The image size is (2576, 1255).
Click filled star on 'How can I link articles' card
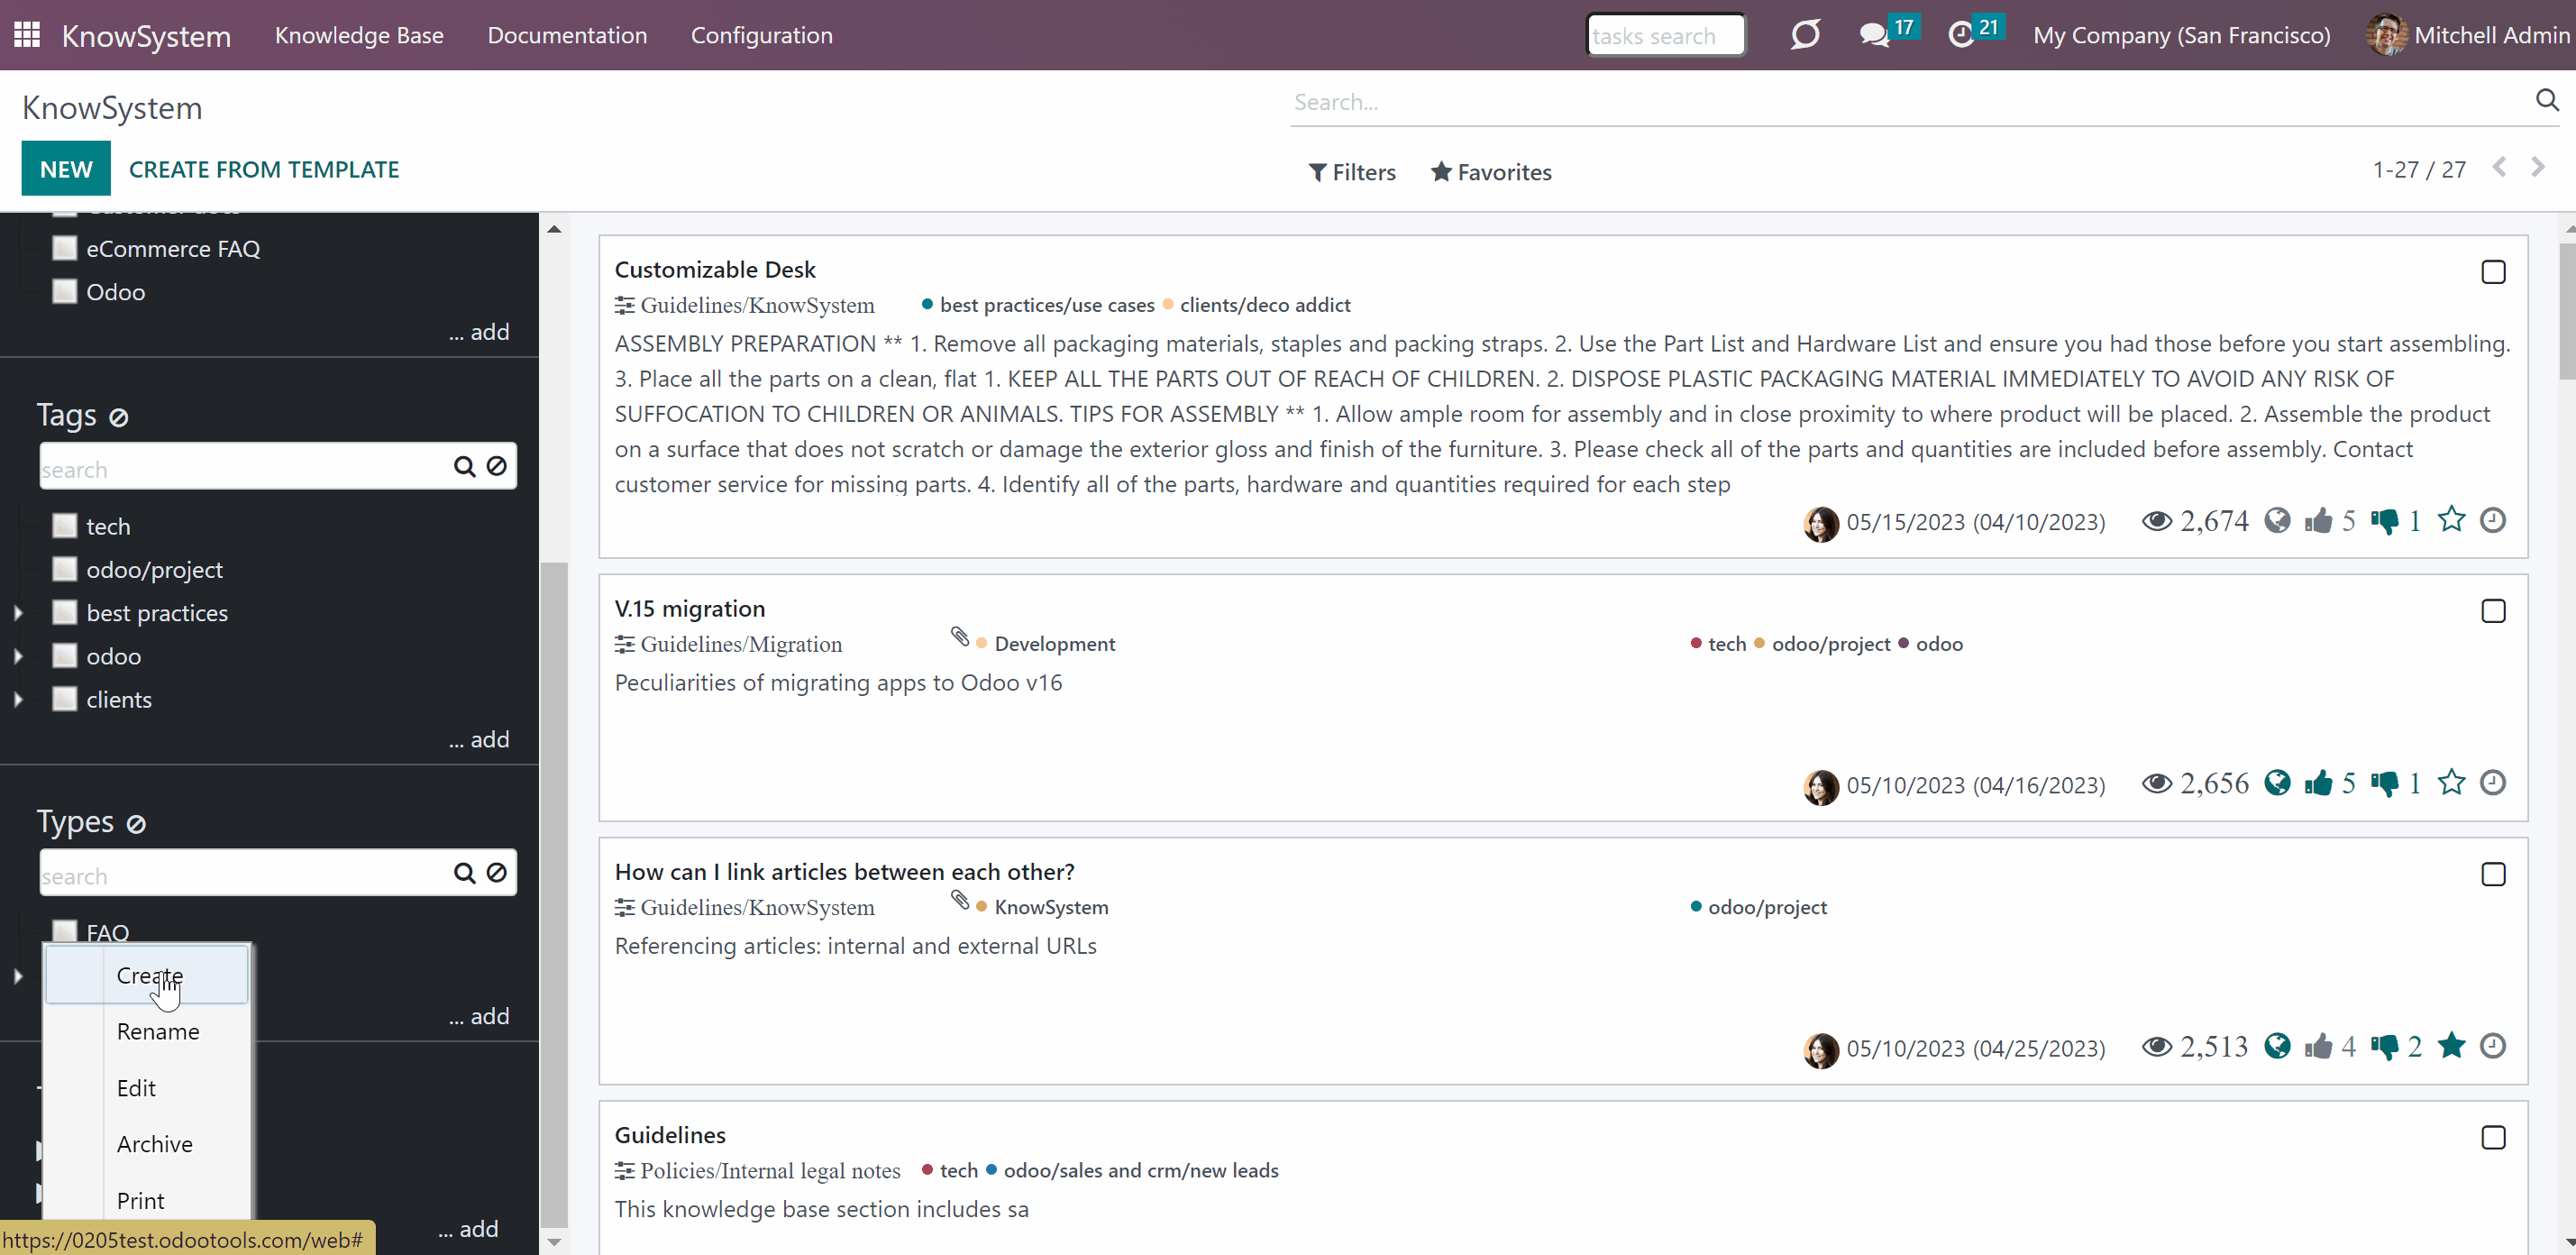(2451, 1046)
